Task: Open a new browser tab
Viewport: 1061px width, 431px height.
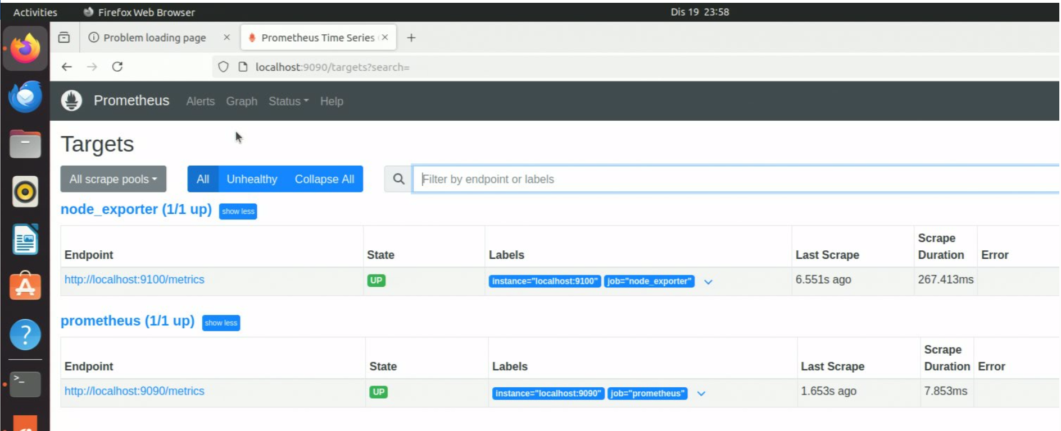Action: pyautogui.click(x=411, y=38)
